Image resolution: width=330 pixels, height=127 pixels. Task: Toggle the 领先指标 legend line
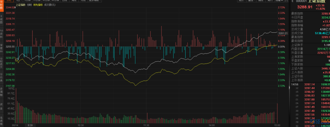tap(38, 5)
